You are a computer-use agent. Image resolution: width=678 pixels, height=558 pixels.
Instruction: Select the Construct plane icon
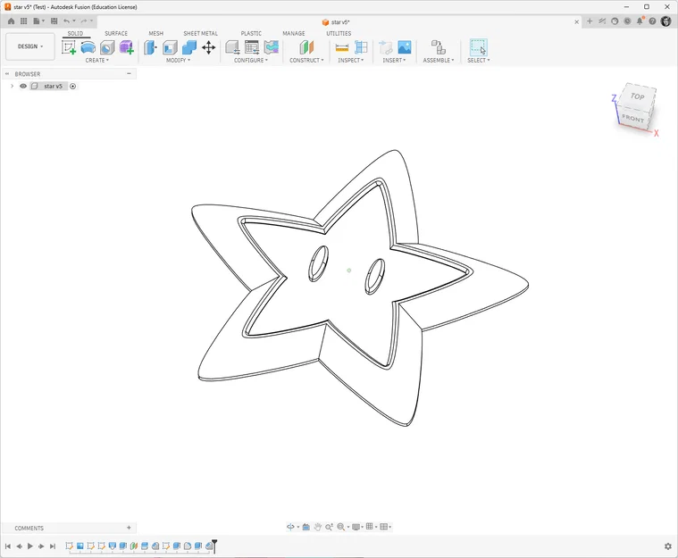point(306,47)
